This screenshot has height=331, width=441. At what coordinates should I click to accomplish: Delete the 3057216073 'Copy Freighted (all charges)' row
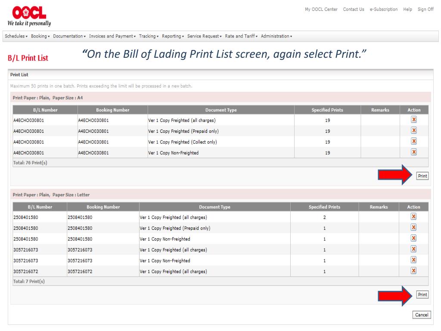click(x=413, y=249)
